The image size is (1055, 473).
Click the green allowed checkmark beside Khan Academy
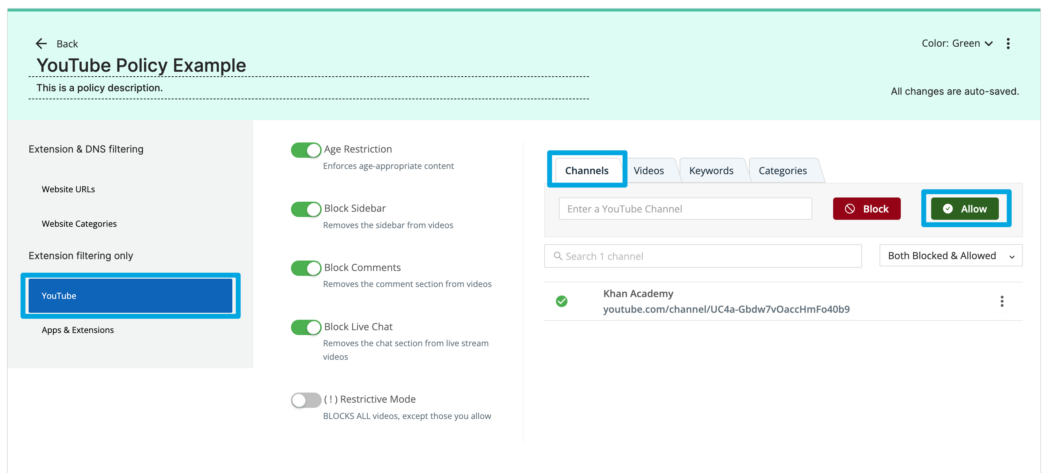pyautogui.click(x=562, y=301)
